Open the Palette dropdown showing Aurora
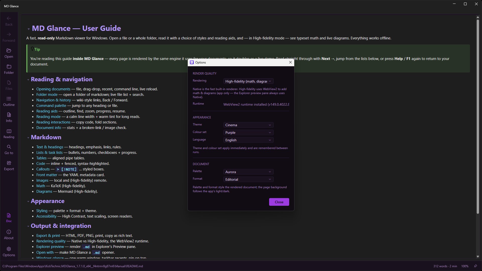The width and height of the screenshot is (482, 271). (x=248, y=172)
